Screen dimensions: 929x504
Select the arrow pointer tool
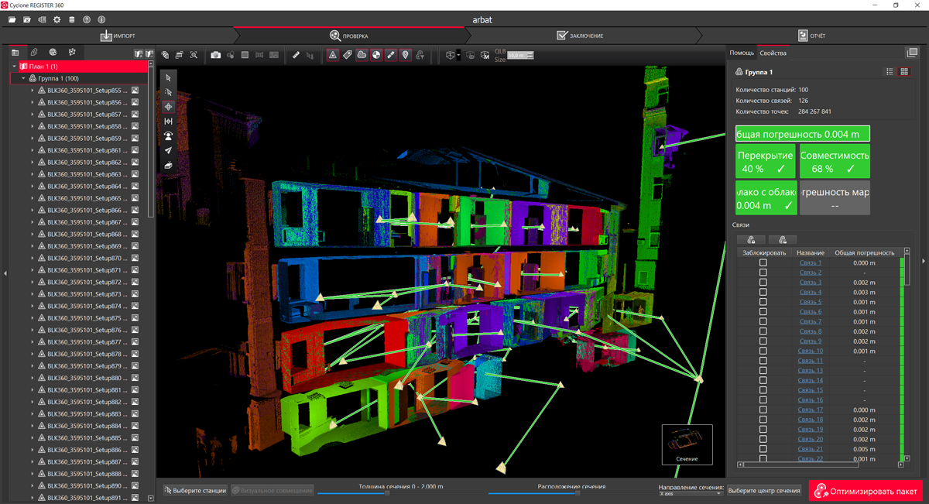coord(168,78)
